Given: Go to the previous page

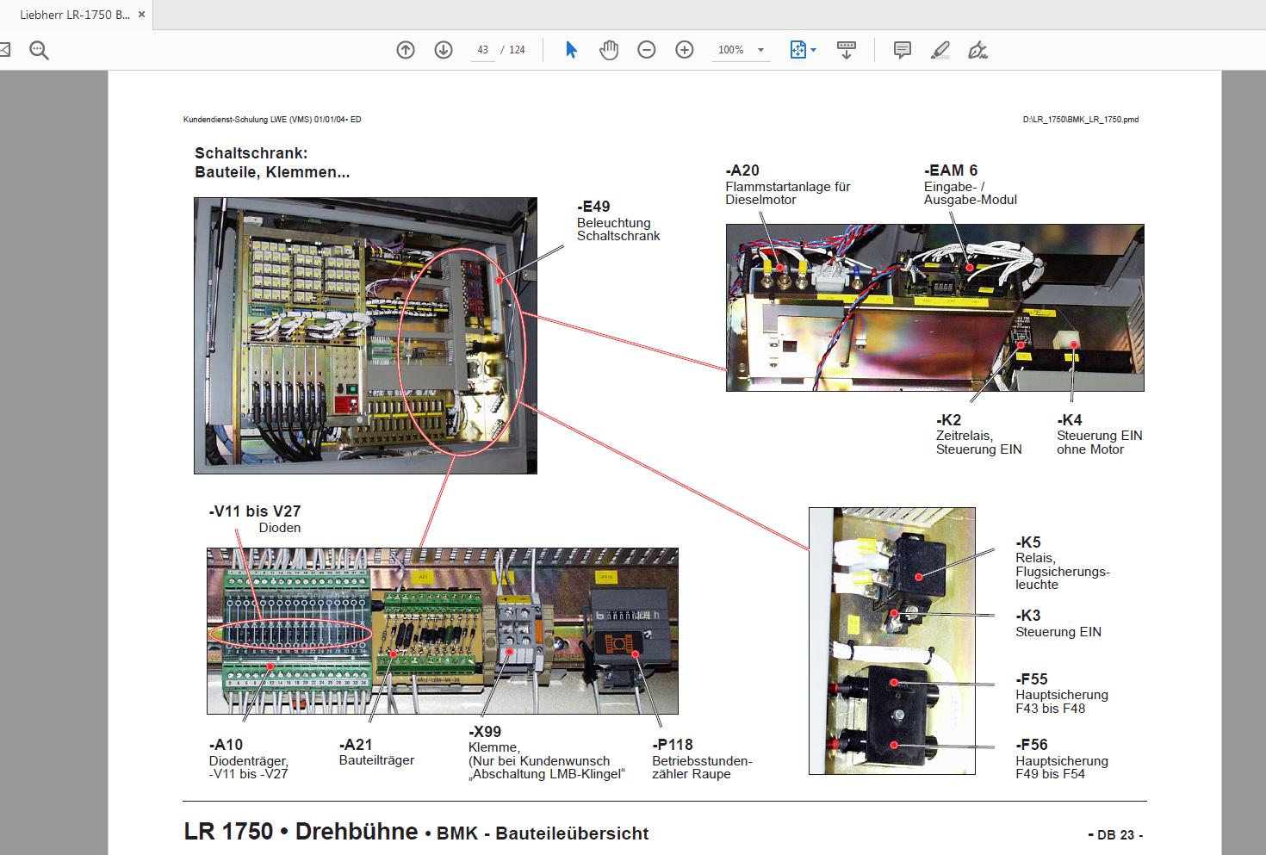Looking at the screenshot, I should click(x=405, y=49).
